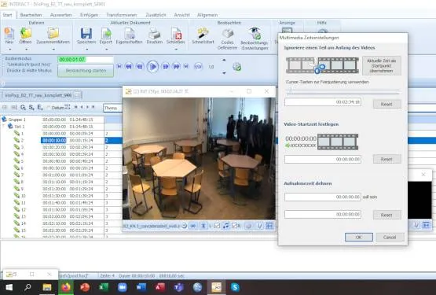Screen dimensions: 436x295
Task: Click Aktuelle Zeit als Startpunkt übernehmen
Action: (382, 66)
